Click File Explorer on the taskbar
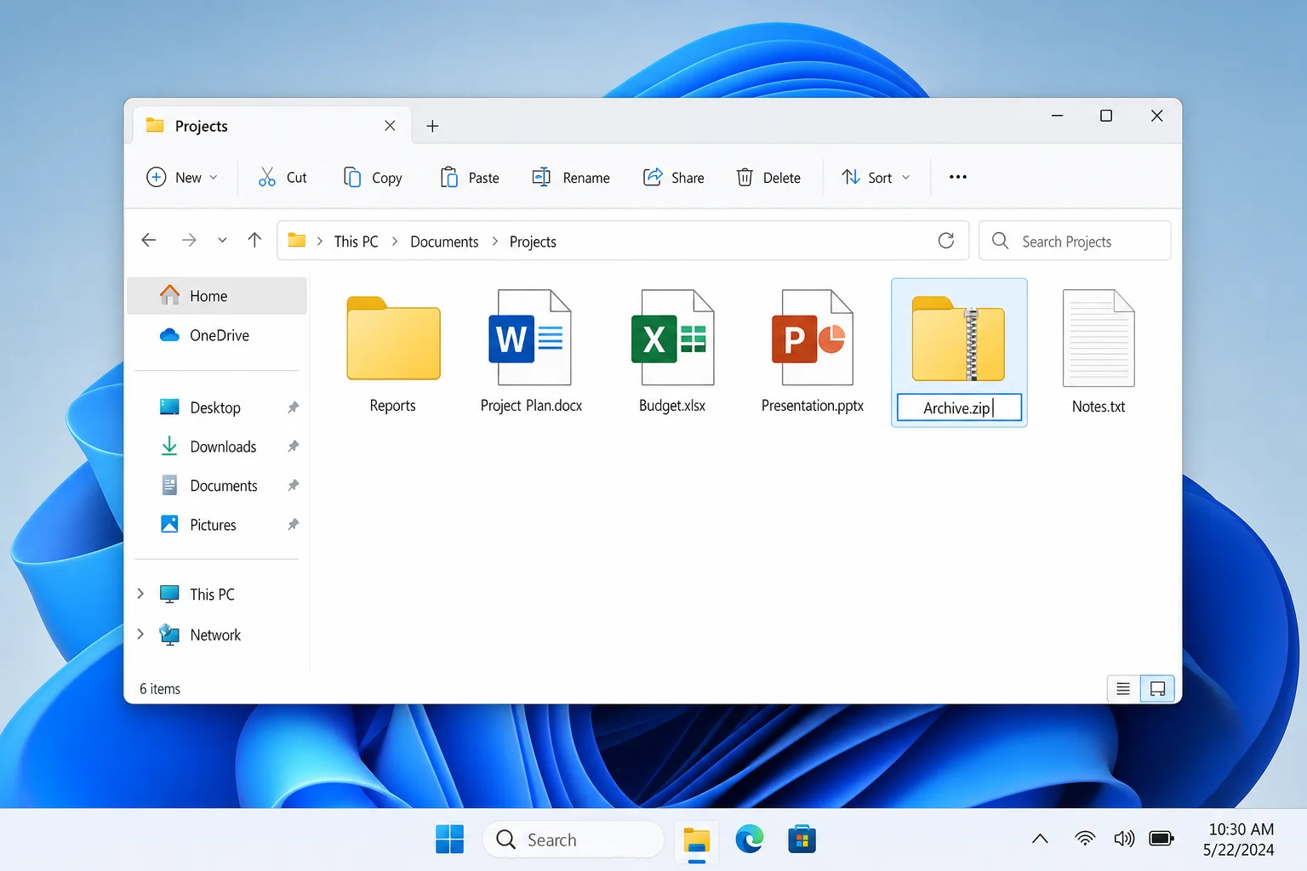Viewport: 1307px width, 871px height. [x=697, y=840]
